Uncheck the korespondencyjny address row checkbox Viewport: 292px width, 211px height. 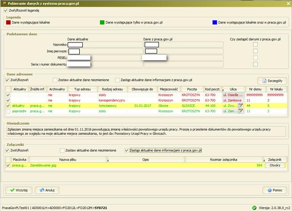pos(8,100)
